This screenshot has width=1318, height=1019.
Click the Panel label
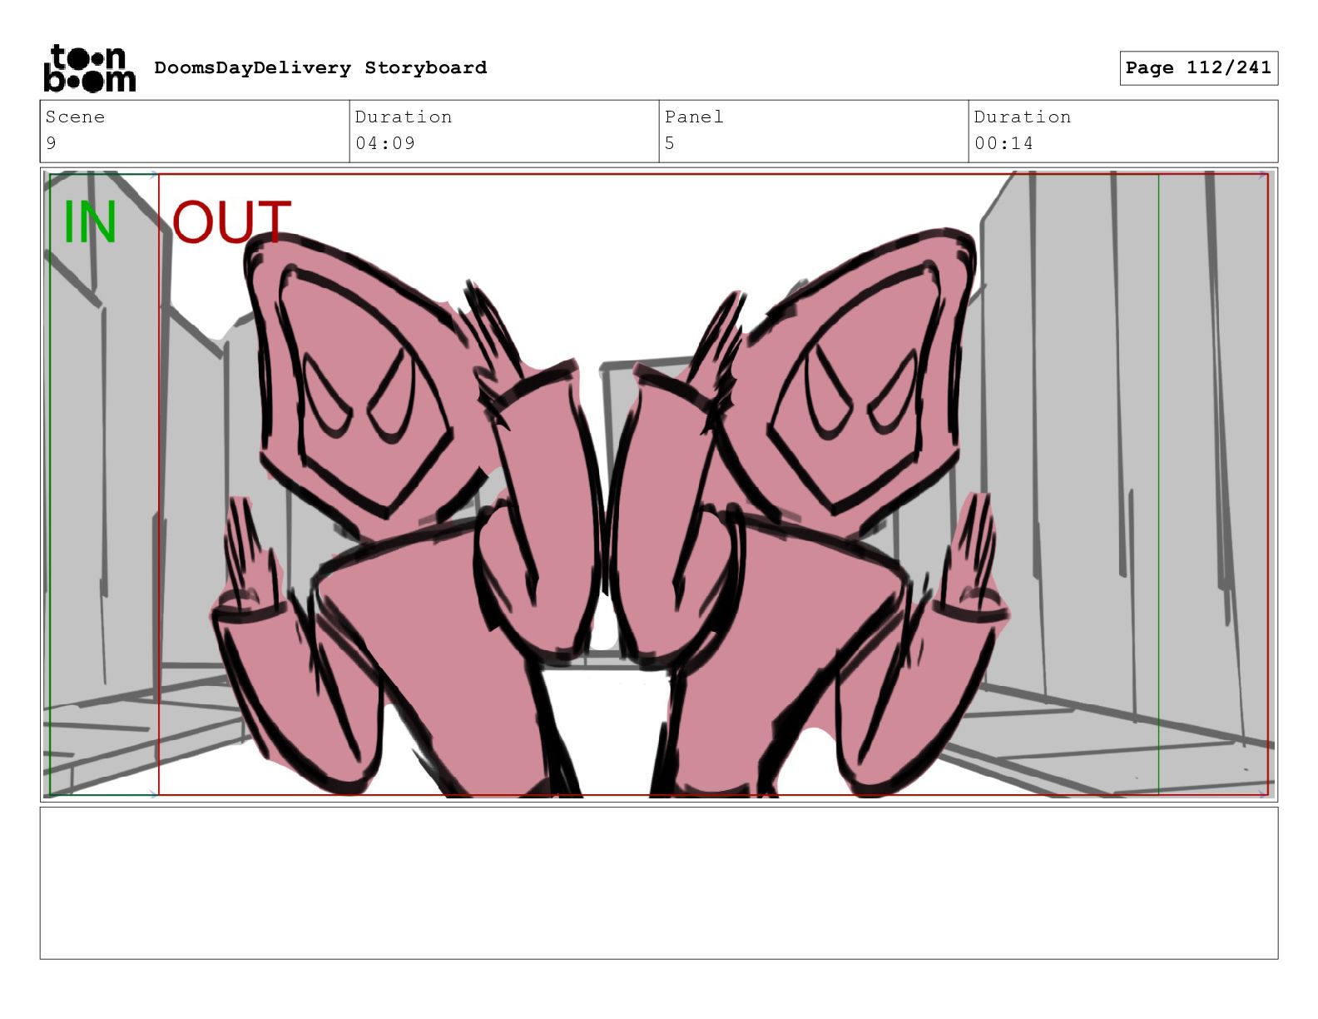coord(694,117)
